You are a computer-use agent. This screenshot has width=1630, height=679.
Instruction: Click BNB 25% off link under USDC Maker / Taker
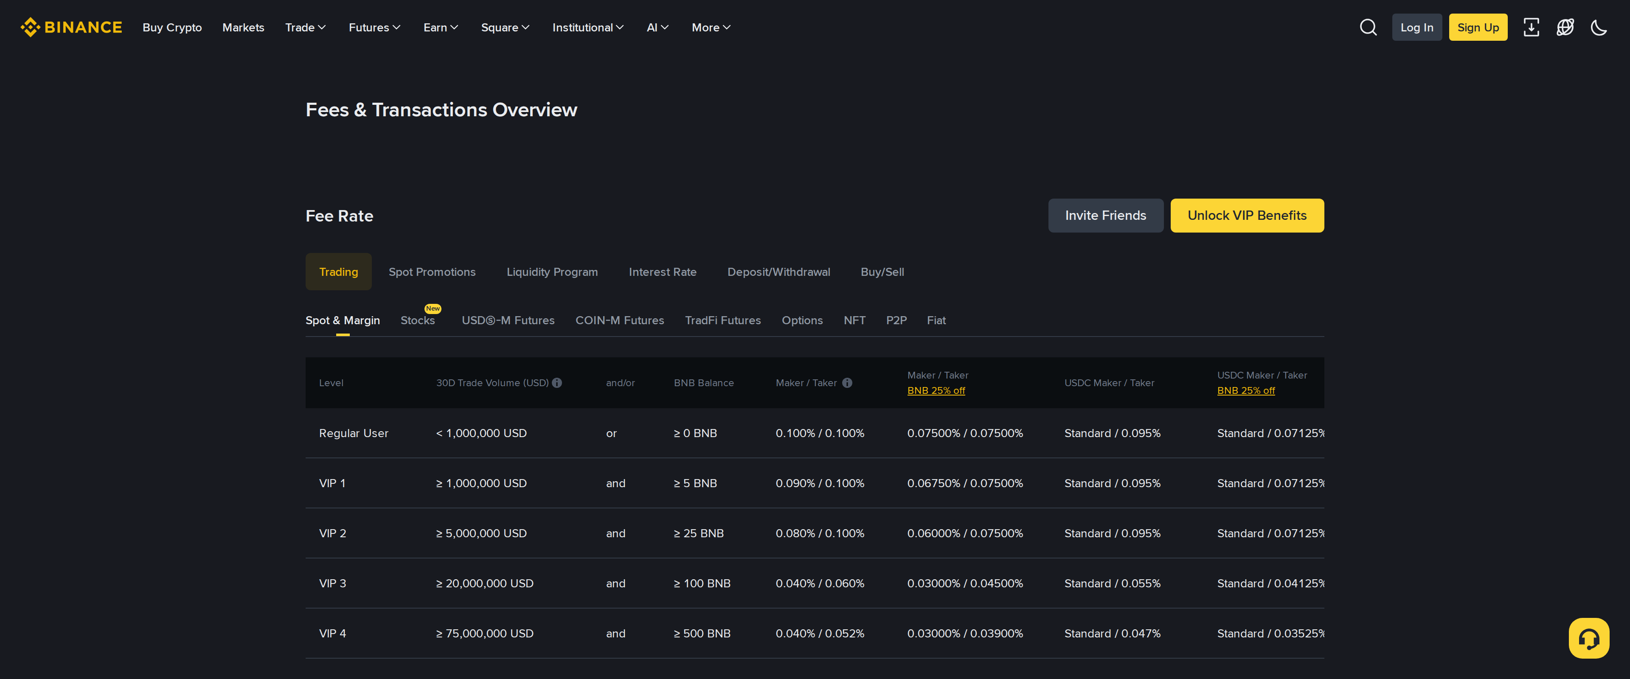pos(1246,390)
